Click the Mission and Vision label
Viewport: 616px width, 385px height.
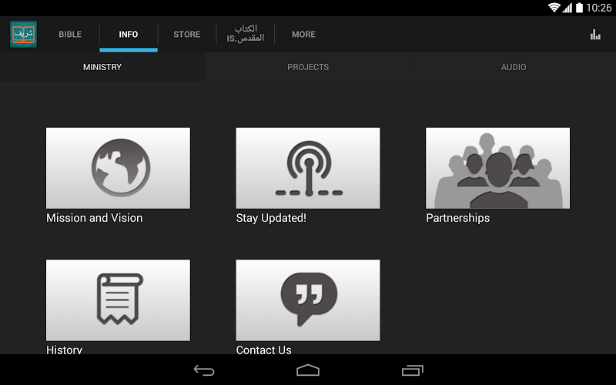[x=94, y=218]
